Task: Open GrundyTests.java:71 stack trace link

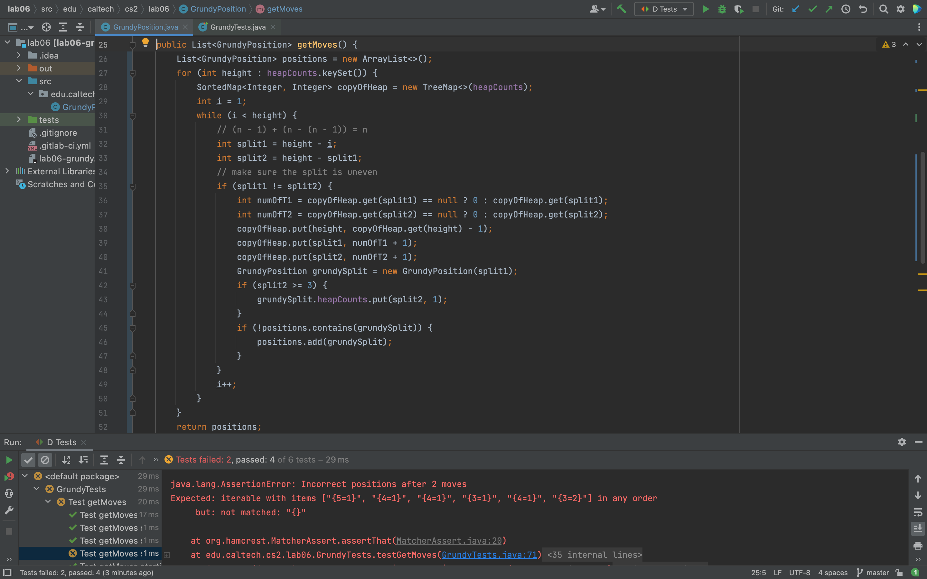Action: pos(489,555)
